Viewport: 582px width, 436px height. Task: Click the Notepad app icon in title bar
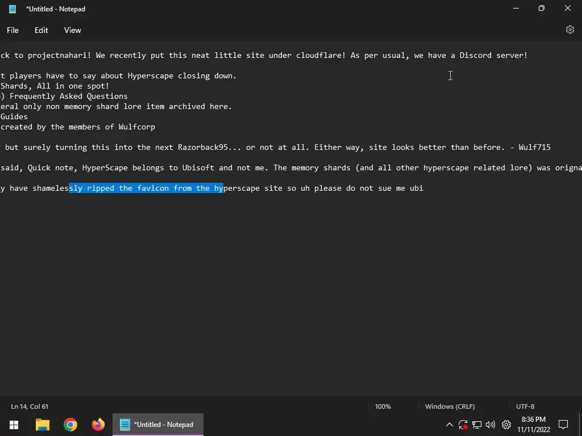point(13,9)
